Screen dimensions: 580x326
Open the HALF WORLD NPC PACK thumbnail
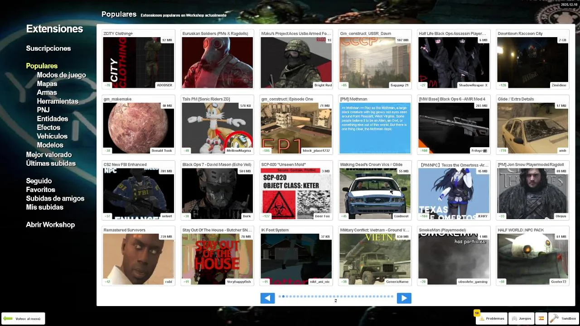click(x=532, y=259)
